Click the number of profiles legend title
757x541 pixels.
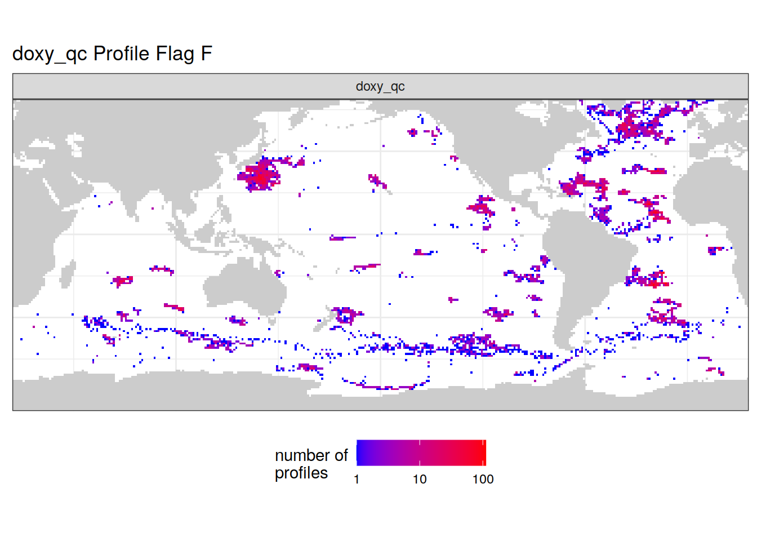(311, 464)
